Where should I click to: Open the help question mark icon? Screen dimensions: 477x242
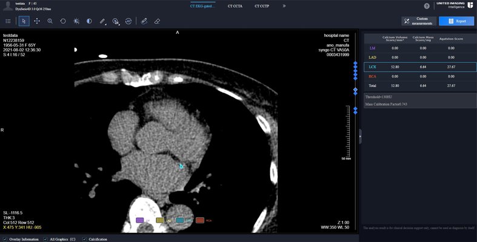426,6
